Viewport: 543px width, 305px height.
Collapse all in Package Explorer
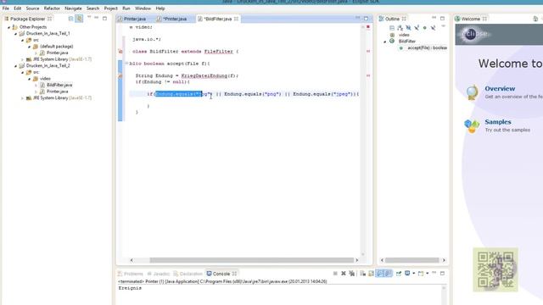point(71,19)
